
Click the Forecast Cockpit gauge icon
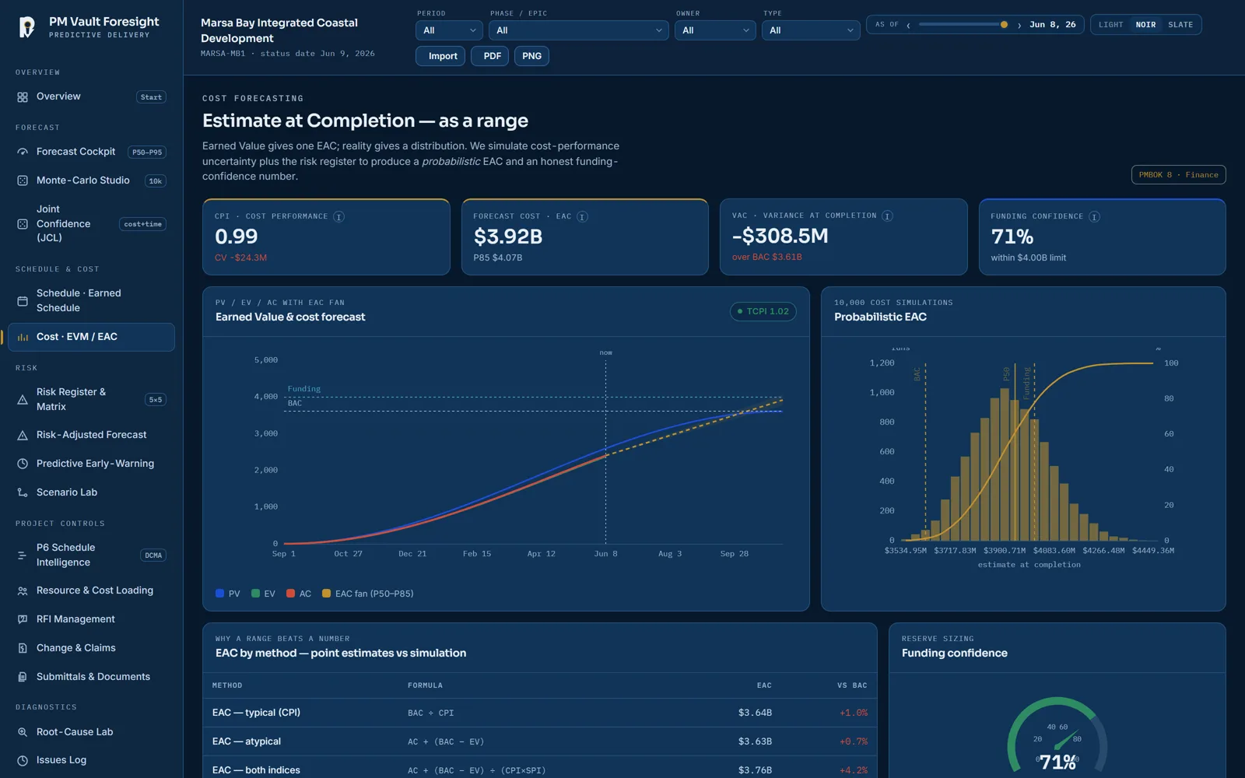point(23,152)
